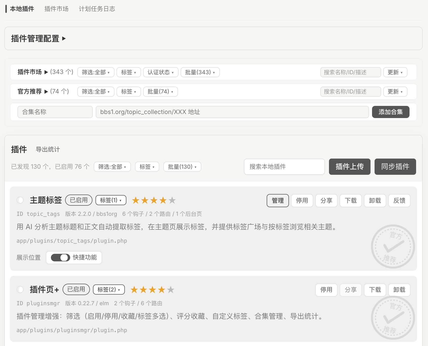Focus 插件市场 row search field
The width and height of the screenshot is (428, 346).
click(x=351, y=72)
